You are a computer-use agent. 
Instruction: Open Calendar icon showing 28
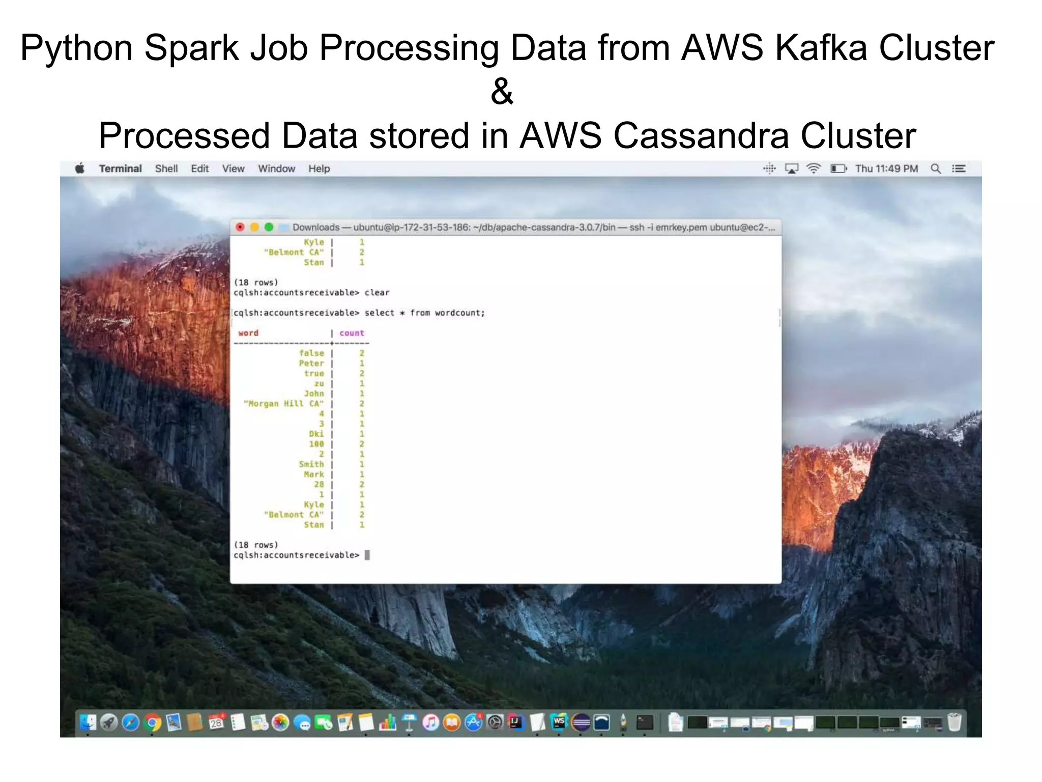[x=216, y=722]
